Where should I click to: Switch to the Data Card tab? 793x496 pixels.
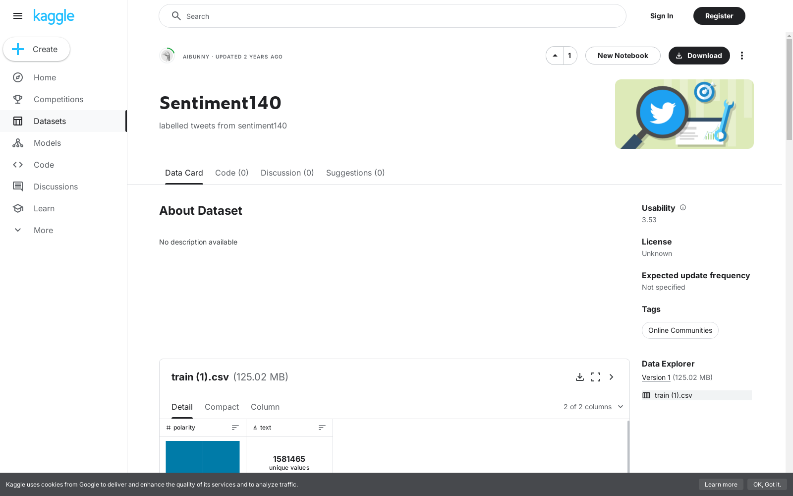point(184,173)
